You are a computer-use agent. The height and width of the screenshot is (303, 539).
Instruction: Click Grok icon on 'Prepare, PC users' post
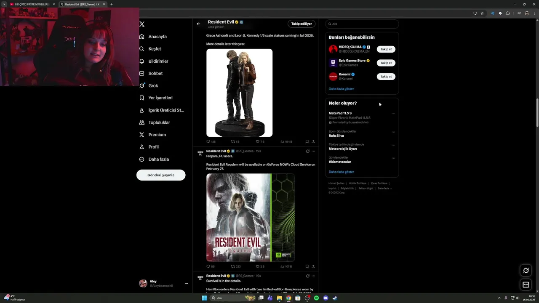point(307,151)
